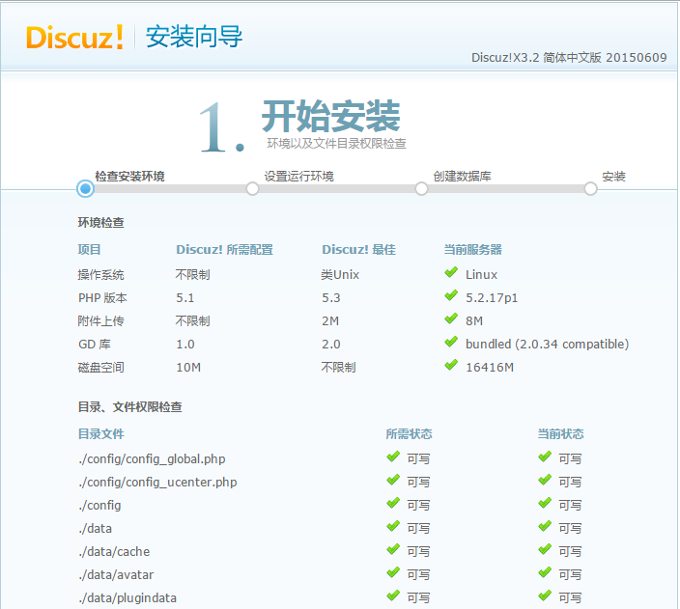Click the green checkmark next to 5.2.17p1
Image resolution: width=680 pixels, height=609 pixels.
point(451,296)
